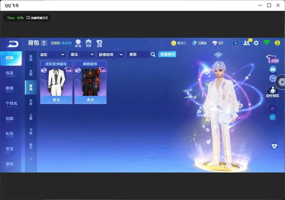Expand the 获得时间 sort dropdown
The width and height of the screenshot is (285, 200).
(111, 54)
